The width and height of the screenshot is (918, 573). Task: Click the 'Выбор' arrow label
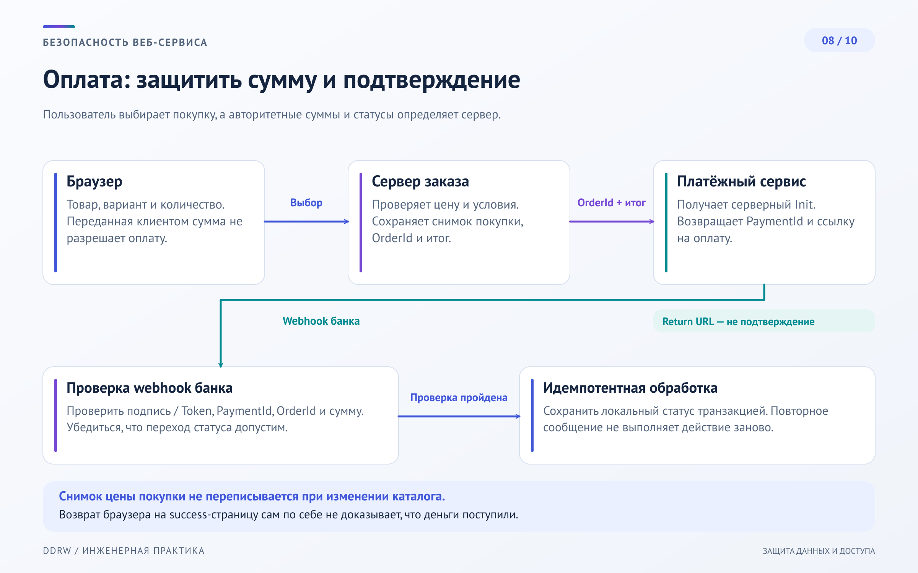point(306,202)
